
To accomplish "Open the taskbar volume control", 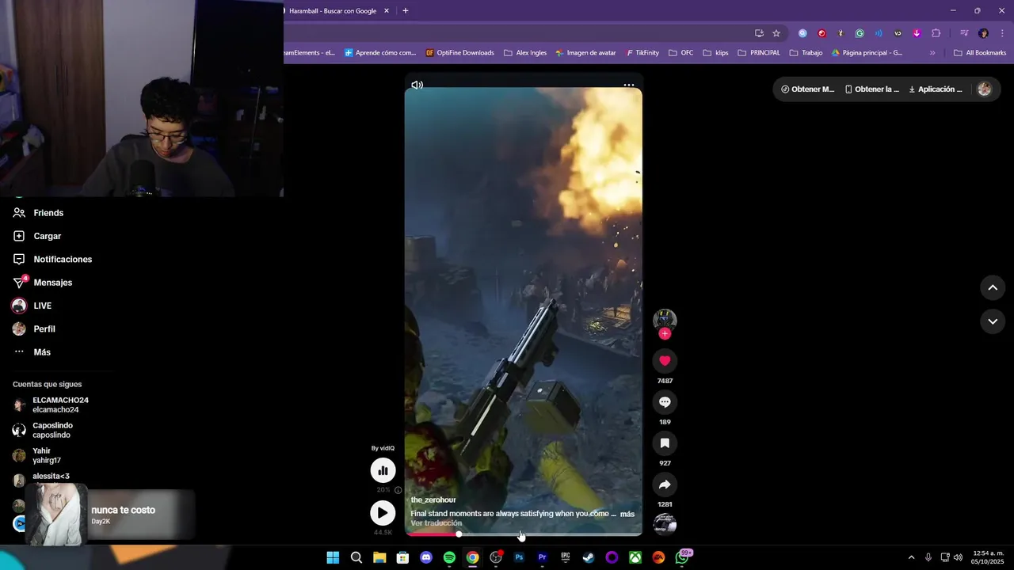I will coord(959,557).
